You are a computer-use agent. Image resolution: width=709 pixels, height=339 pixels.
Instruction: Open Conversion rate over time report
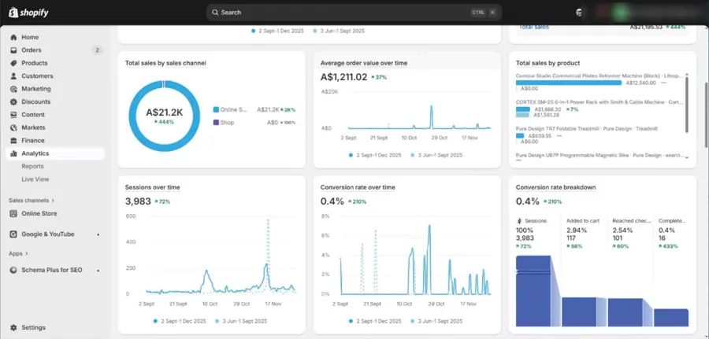(x=358, y=187)
